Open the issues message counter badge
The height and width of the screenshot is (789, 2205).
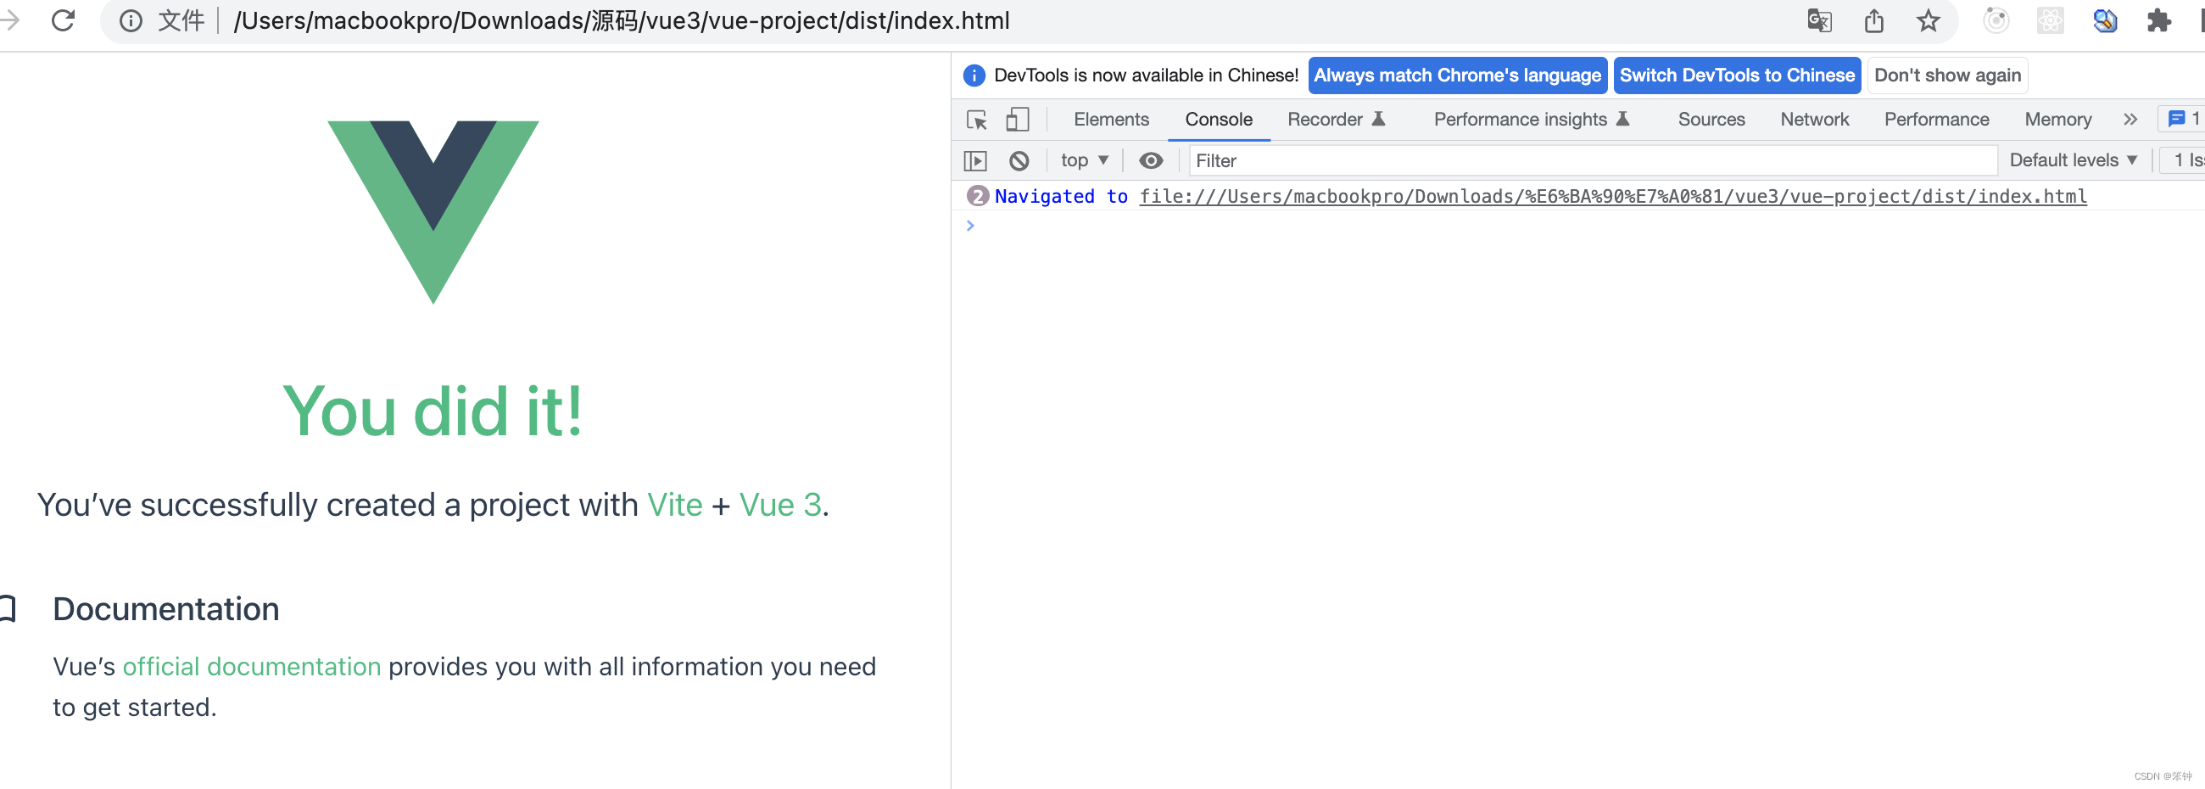click(x=2184, y=119)
